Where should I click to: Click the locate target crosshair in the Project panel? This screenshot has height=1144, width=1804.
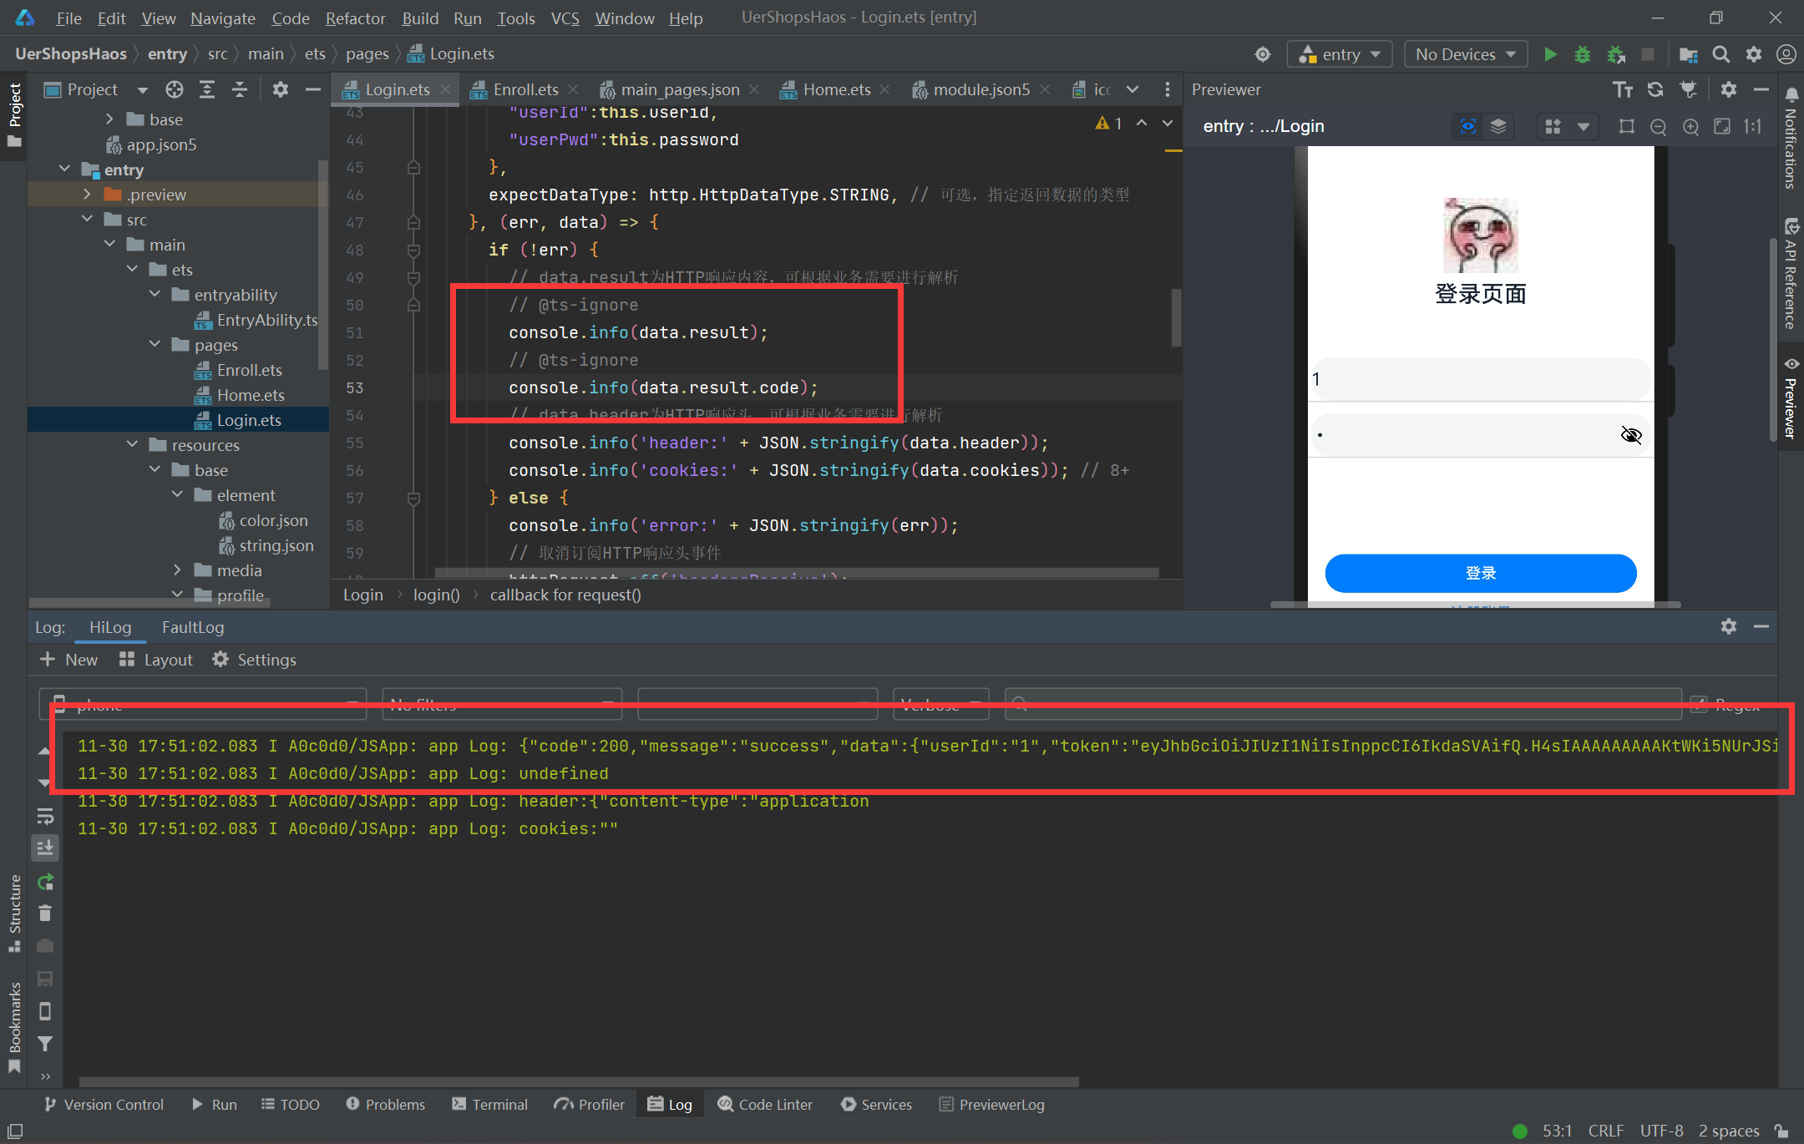pos(174,89)
